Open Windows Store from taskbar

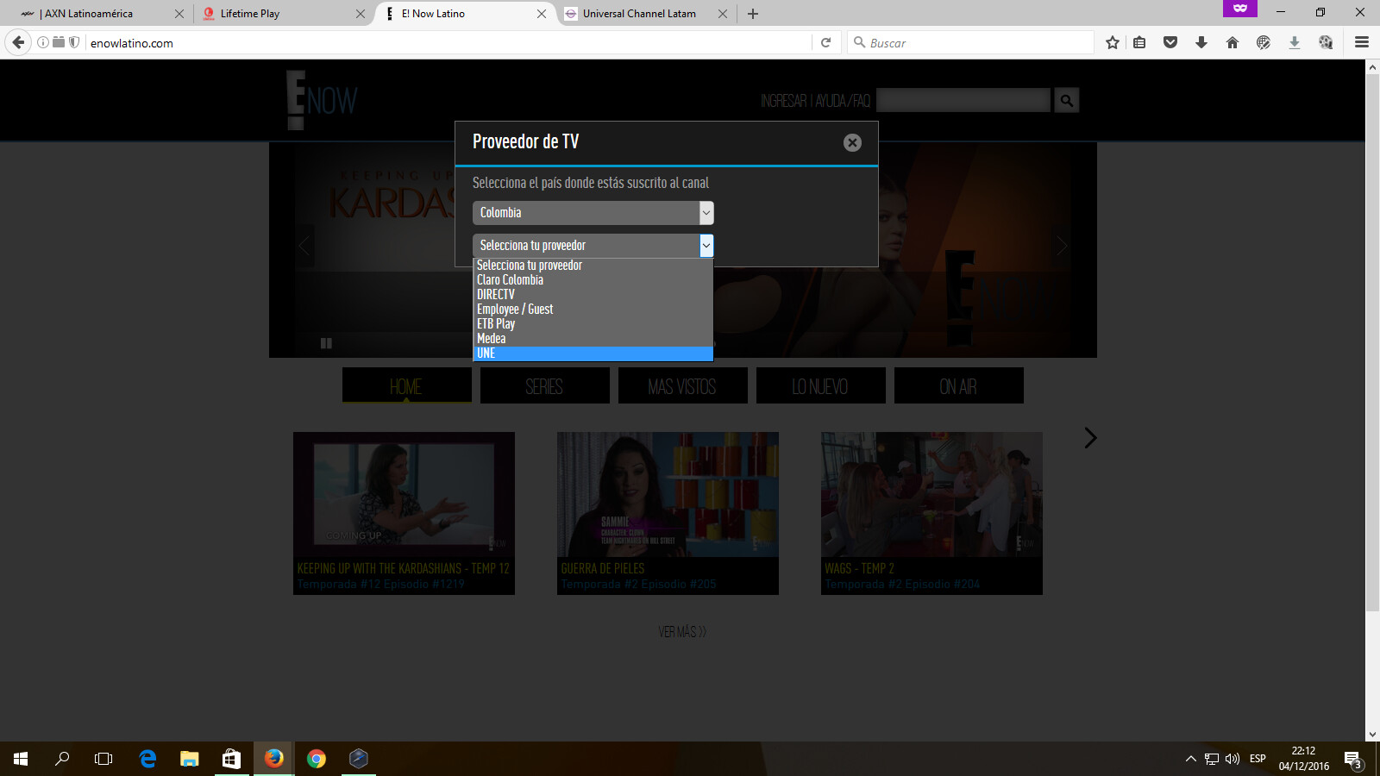click(x=231, y=759)
